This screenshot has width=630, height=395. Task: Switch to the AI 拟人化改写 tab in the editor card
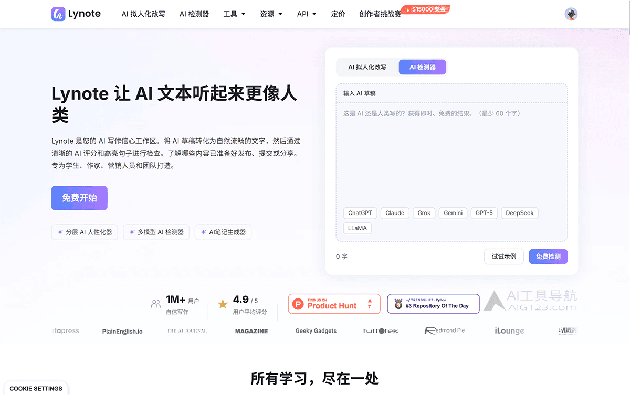(x=367, y=67)
